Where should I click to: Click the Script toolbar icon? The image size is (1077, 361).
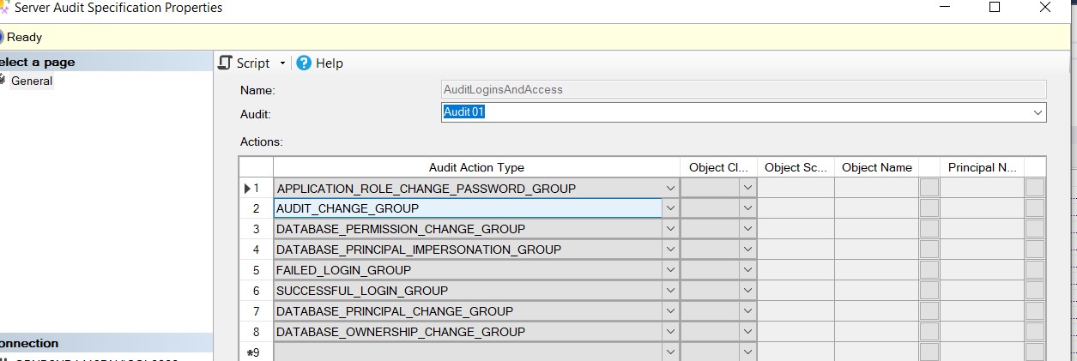click(226, 63)
